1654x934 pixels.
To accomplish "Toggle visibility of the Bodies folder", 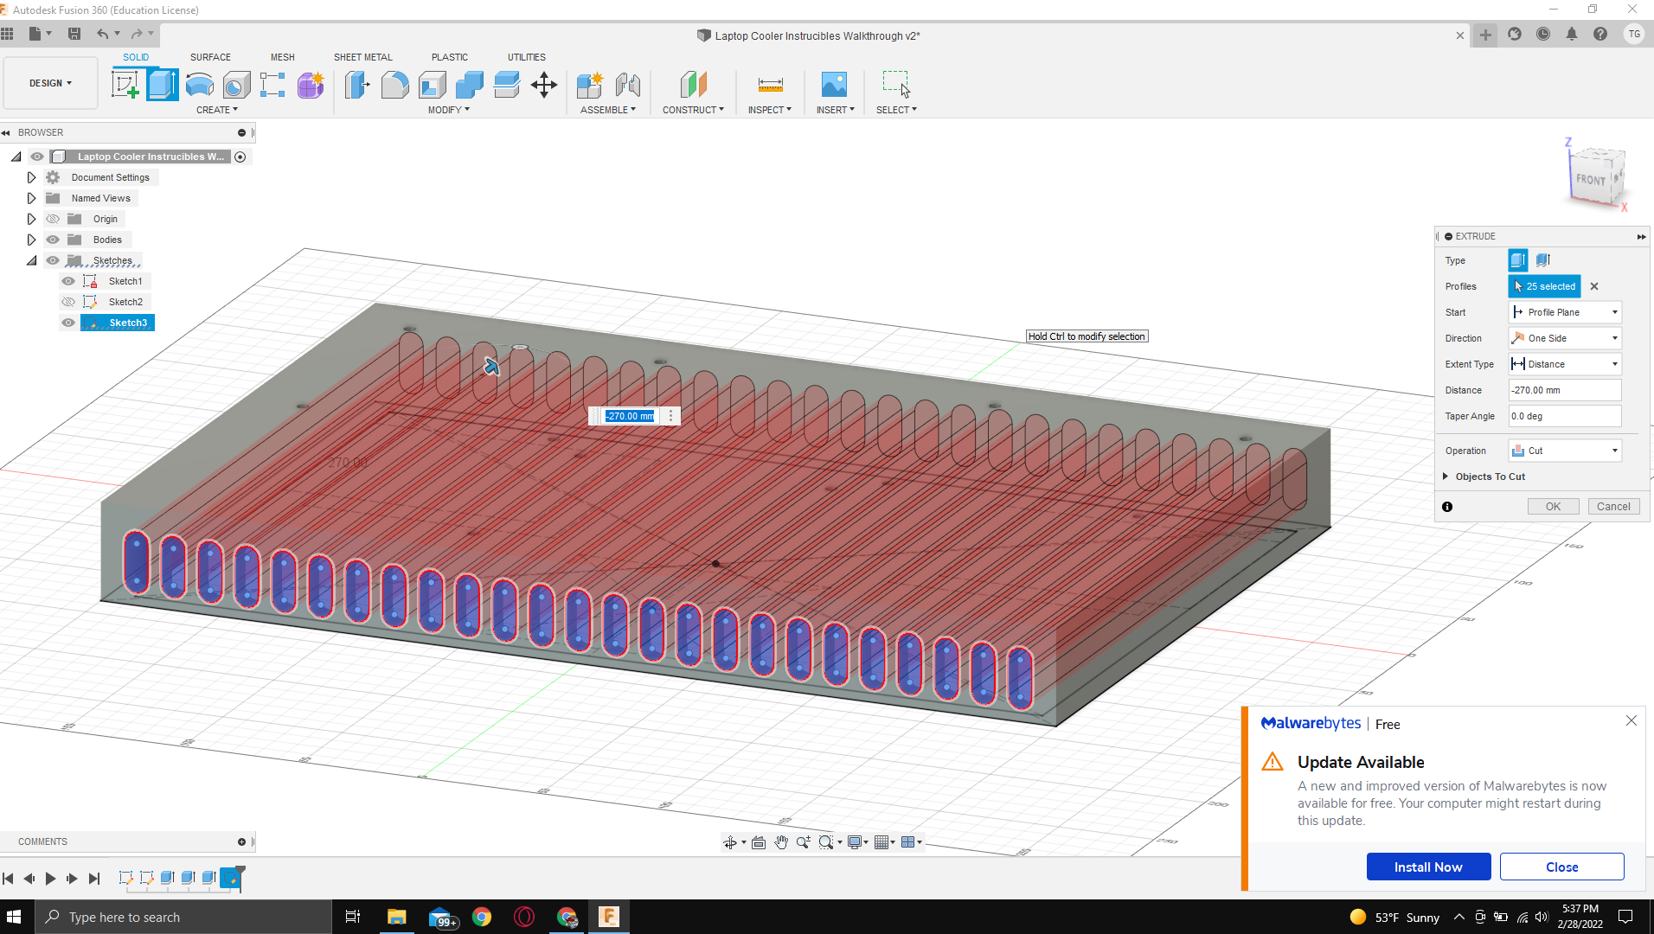I will pyautogui.click(x=53, y=240).
